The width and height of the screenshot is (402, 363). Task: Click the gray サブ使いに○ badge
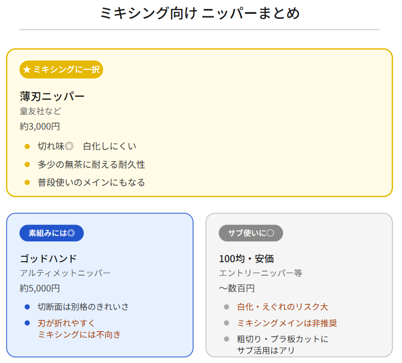click(251, 233)
